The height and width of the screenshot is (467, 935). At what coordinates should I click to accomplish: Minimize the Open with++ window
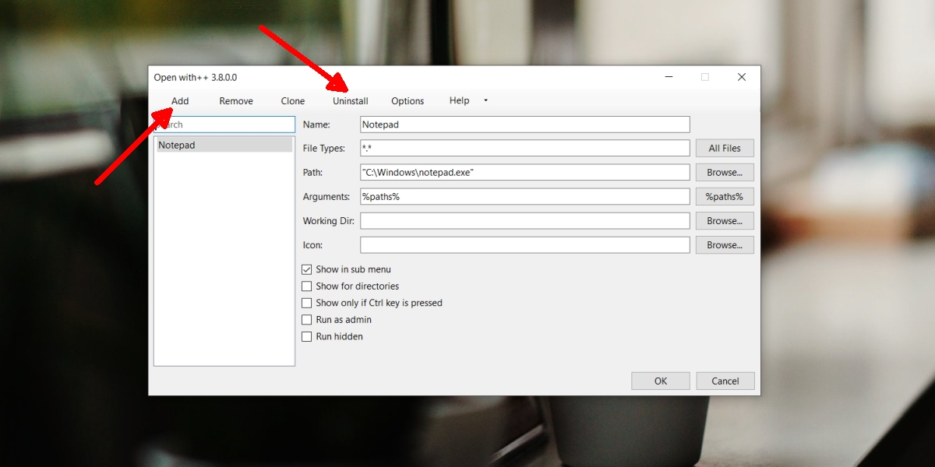pyautogui.click(x=669, y=77)
